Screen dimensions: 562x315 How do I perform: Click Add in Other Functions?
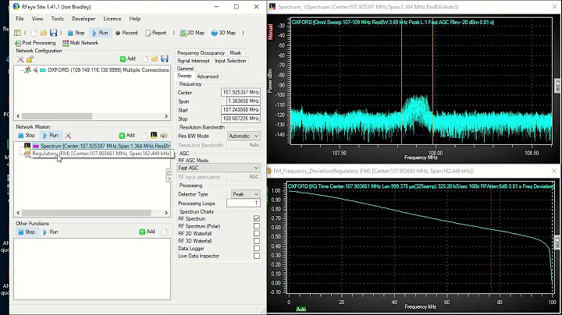click(x=147, y=232)
